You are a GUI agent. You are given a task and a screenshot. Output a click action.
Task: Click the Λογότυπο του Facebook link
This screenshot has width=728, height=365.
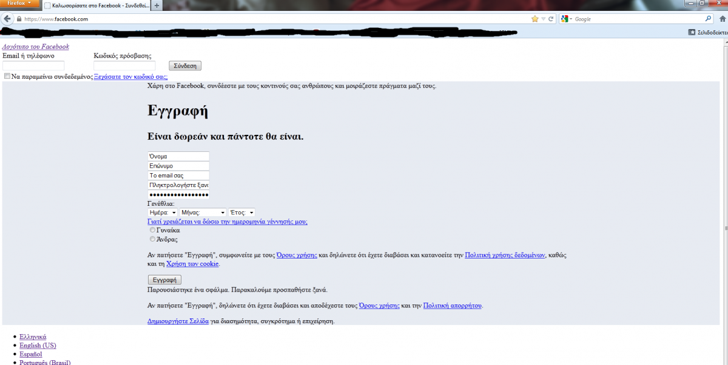click(36, 47)
